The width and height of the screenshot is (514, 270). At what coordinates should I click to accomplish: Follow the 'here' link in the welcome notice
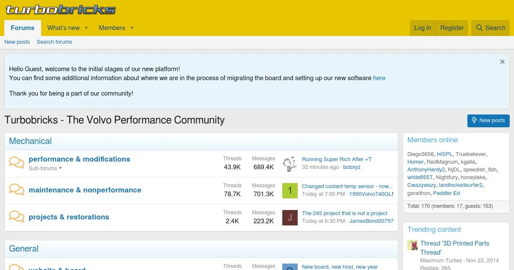(x=379, y=78)
